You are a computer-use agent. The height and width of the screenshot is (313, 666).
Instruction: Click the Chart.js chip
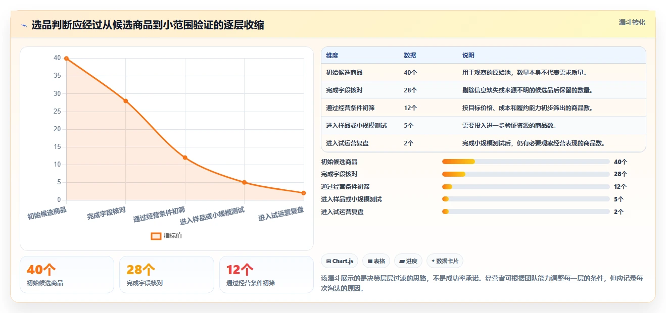340,261
